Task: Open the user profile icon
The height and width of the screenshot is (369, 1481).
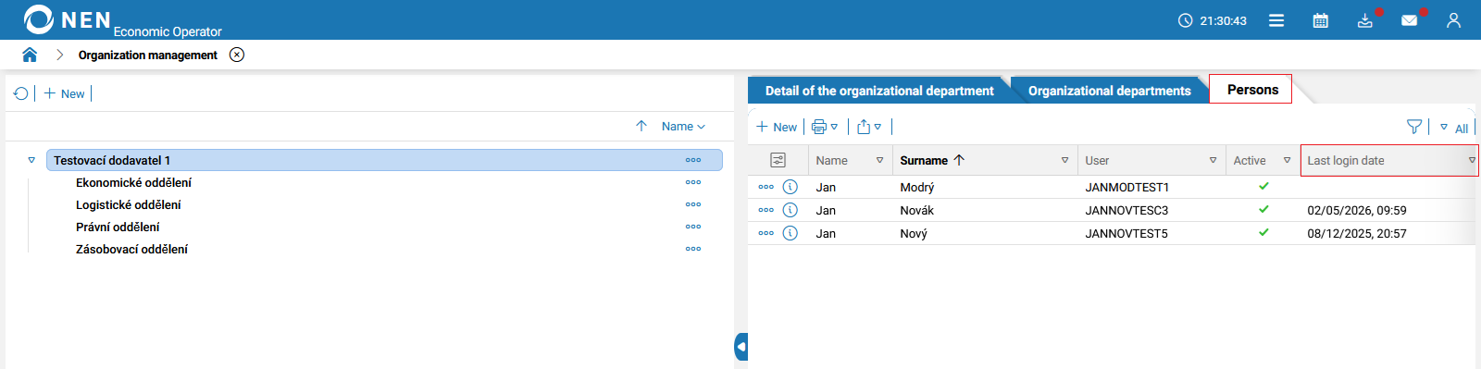Action: click(1453, 20)
